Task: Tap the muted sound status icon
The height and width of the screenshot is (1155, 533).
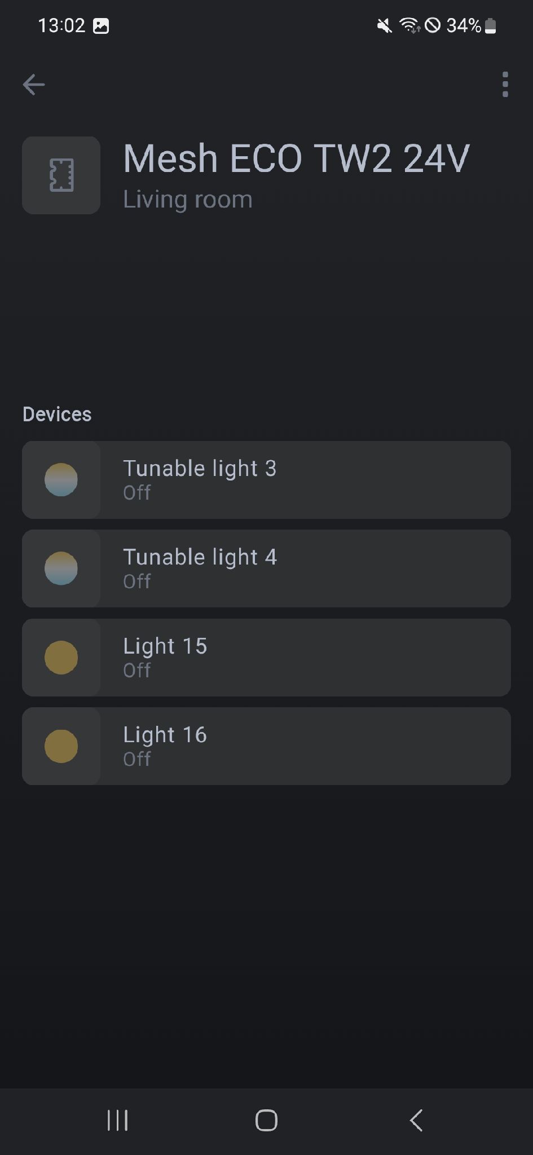Action: [385, 25]
